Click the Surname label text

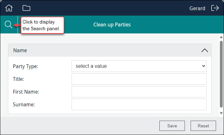24,104
